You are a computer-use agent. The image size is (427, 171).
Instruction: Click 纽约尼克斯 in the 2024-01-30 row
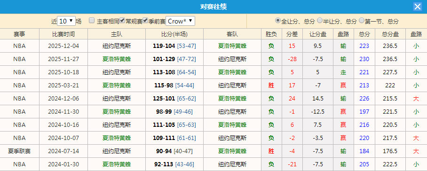click(x=232, y=164)
